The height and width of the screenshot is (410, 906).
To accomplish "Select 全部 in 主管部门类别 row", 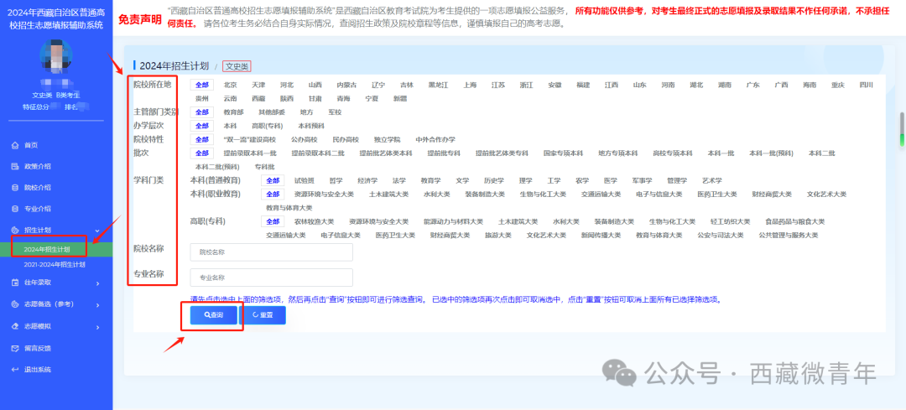I will point(201,112).
